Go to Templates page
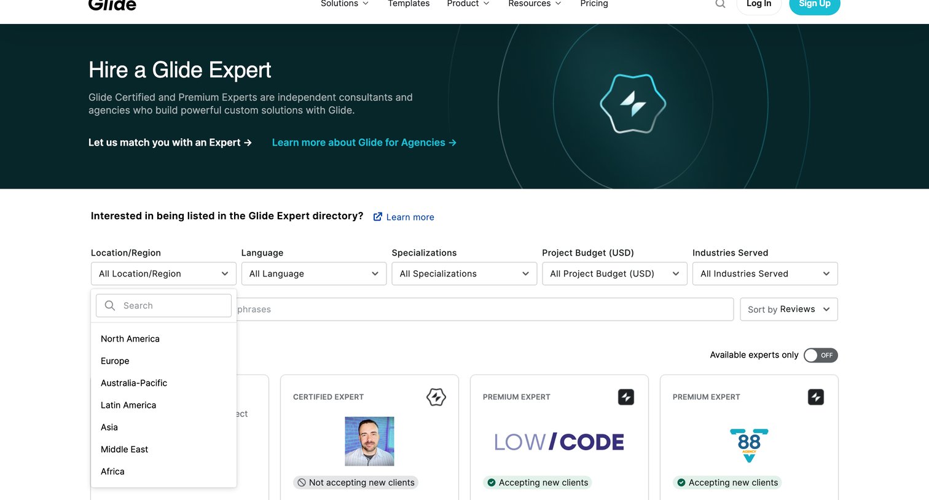Image resolution: width=929 pixels, height=500 pixels. point(409,4)
